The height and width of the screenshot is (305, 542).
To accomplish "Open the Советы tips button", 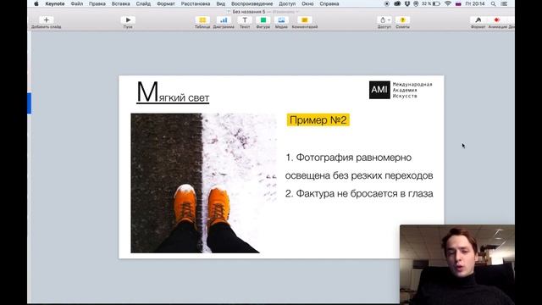I will (402, 20).
